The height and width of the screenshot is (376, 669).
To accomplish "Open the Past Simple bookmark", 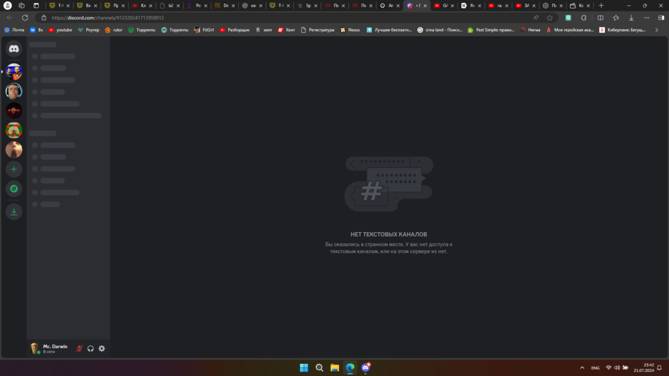I will tap(491, 30).
